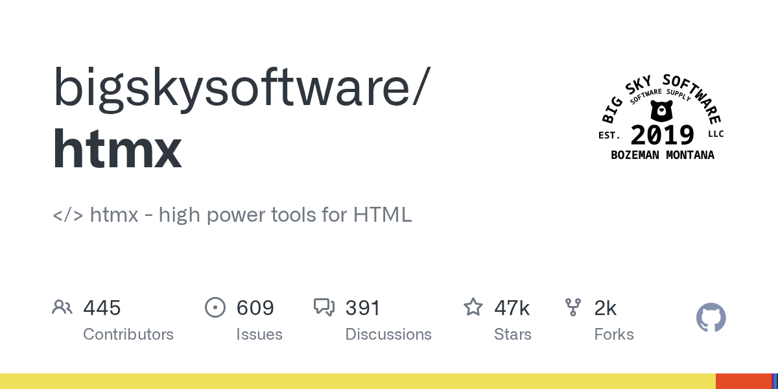Click the Discussions speech bubbles icon

[324, 307]
